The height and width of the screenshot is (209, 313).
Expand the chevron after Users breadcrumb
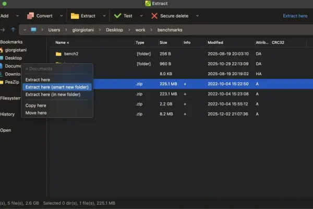pos(66,30)
